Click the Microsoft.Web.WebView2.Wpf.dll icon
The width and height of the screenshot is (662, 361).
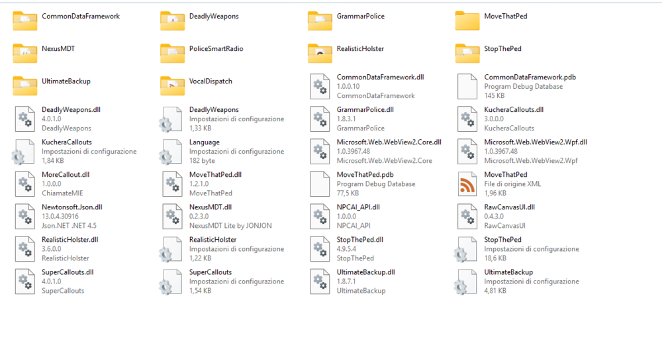tap(467, 151)
